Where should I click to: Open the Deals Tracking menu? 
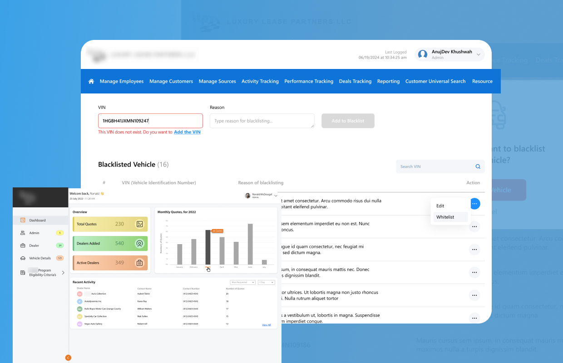(356, 81)
